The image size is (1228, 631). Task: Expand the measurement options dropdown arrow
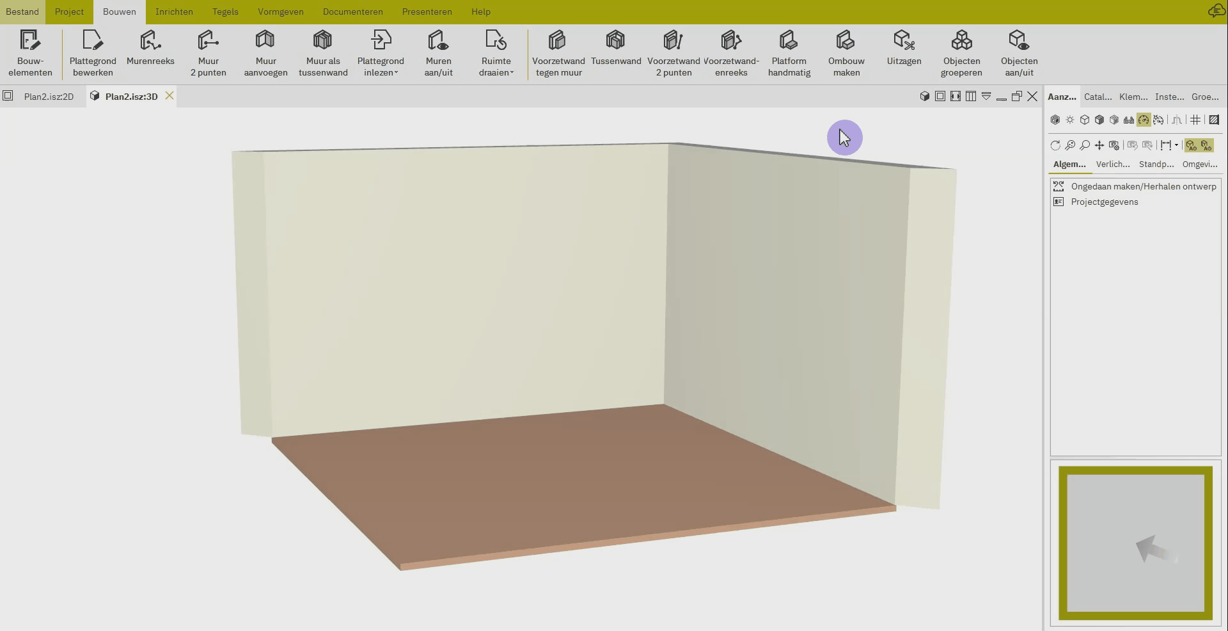coord(1176,146)
